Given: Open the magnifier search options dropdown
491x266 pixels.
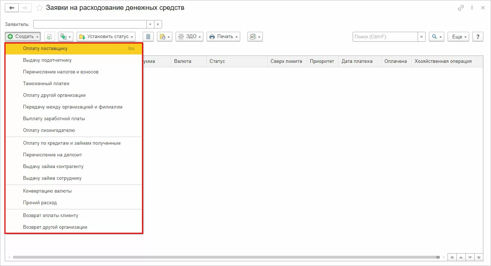Looking at the screenshot, I should [x=437, y=37].
